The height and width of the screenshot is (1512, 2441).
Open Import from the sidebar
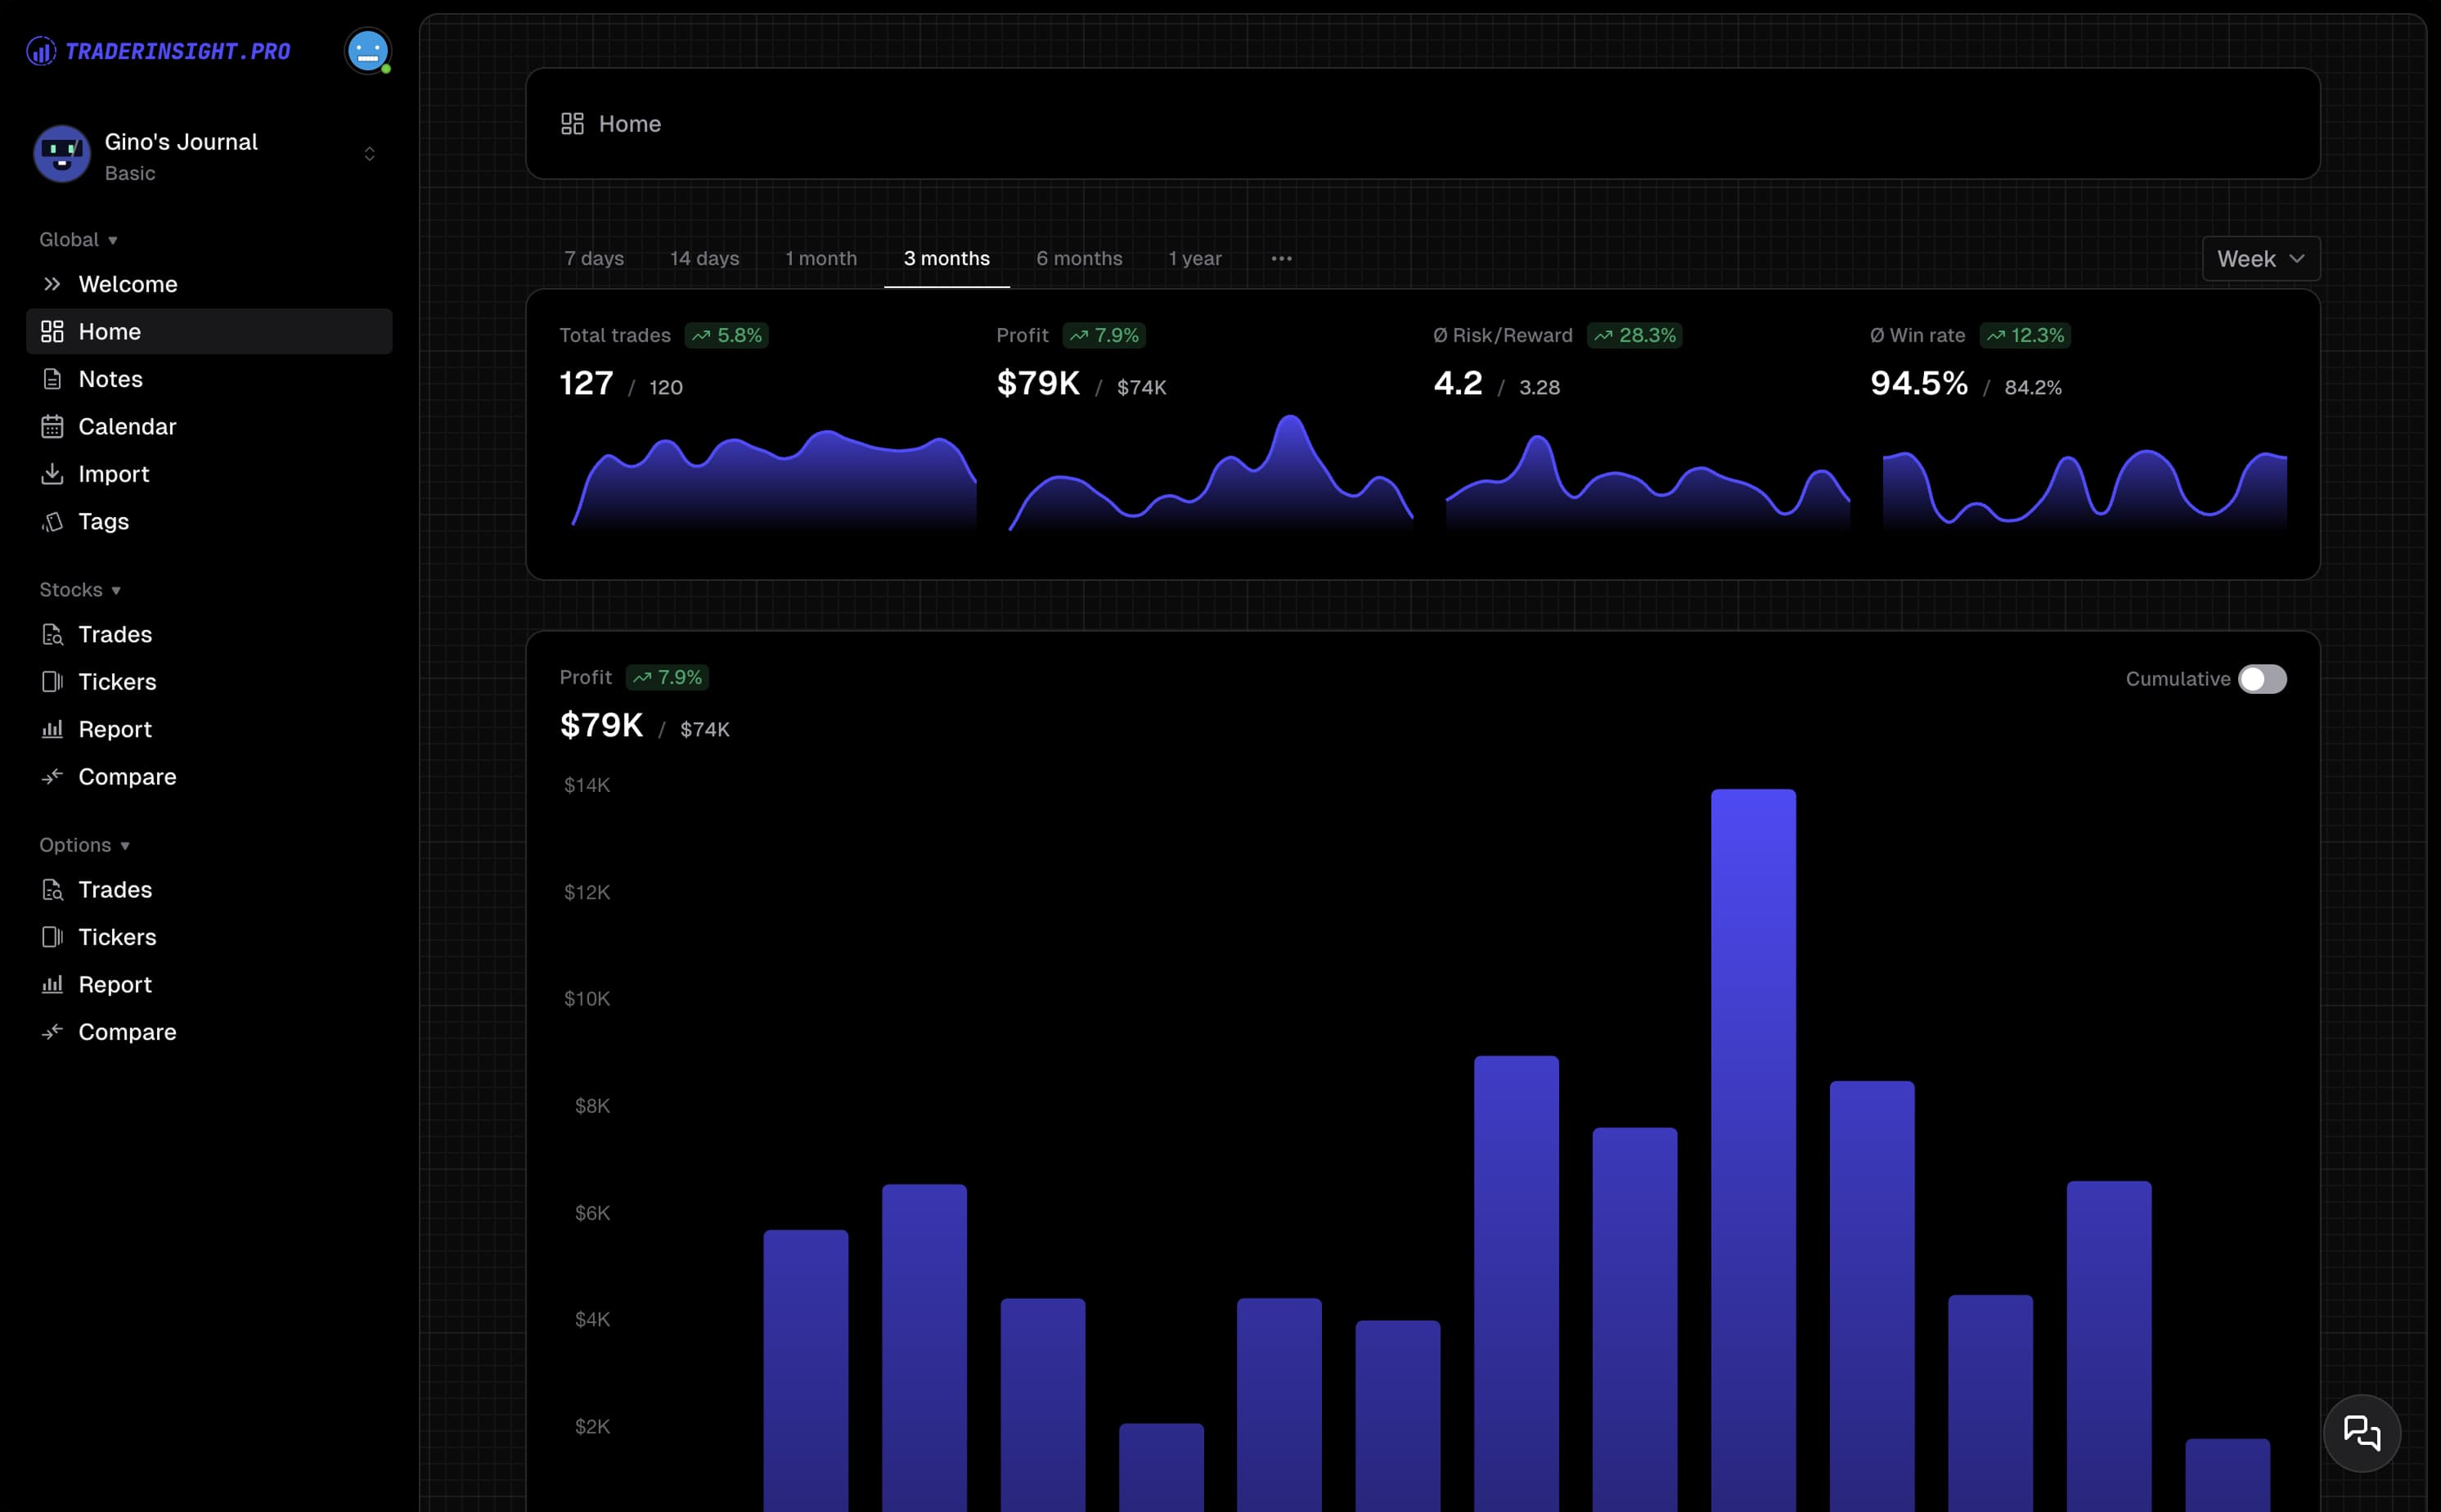pos(209,473)
